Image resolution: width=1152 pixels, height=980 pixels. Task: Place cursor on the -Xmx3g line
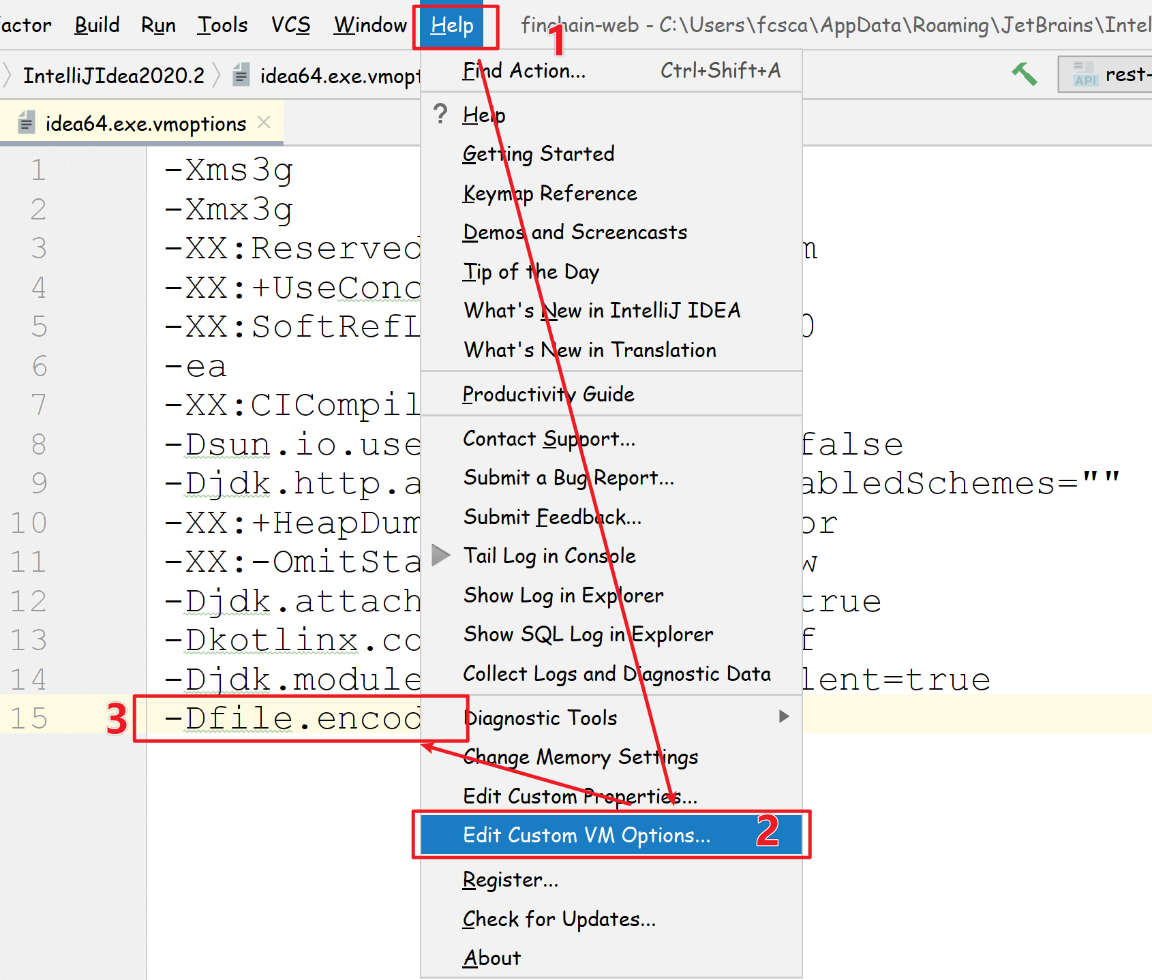(x=228, y=209)
